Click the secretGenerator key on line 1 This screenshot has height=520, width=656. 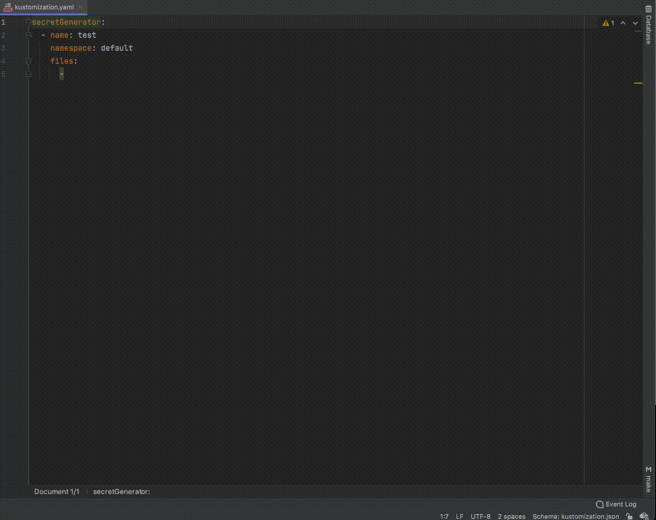click(66, 22)
